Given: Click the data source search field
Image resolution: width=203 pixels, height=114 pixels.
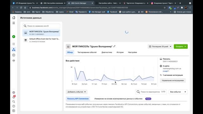Looking at the screenshot, I should pyautogui.click(x=41, y=26).
